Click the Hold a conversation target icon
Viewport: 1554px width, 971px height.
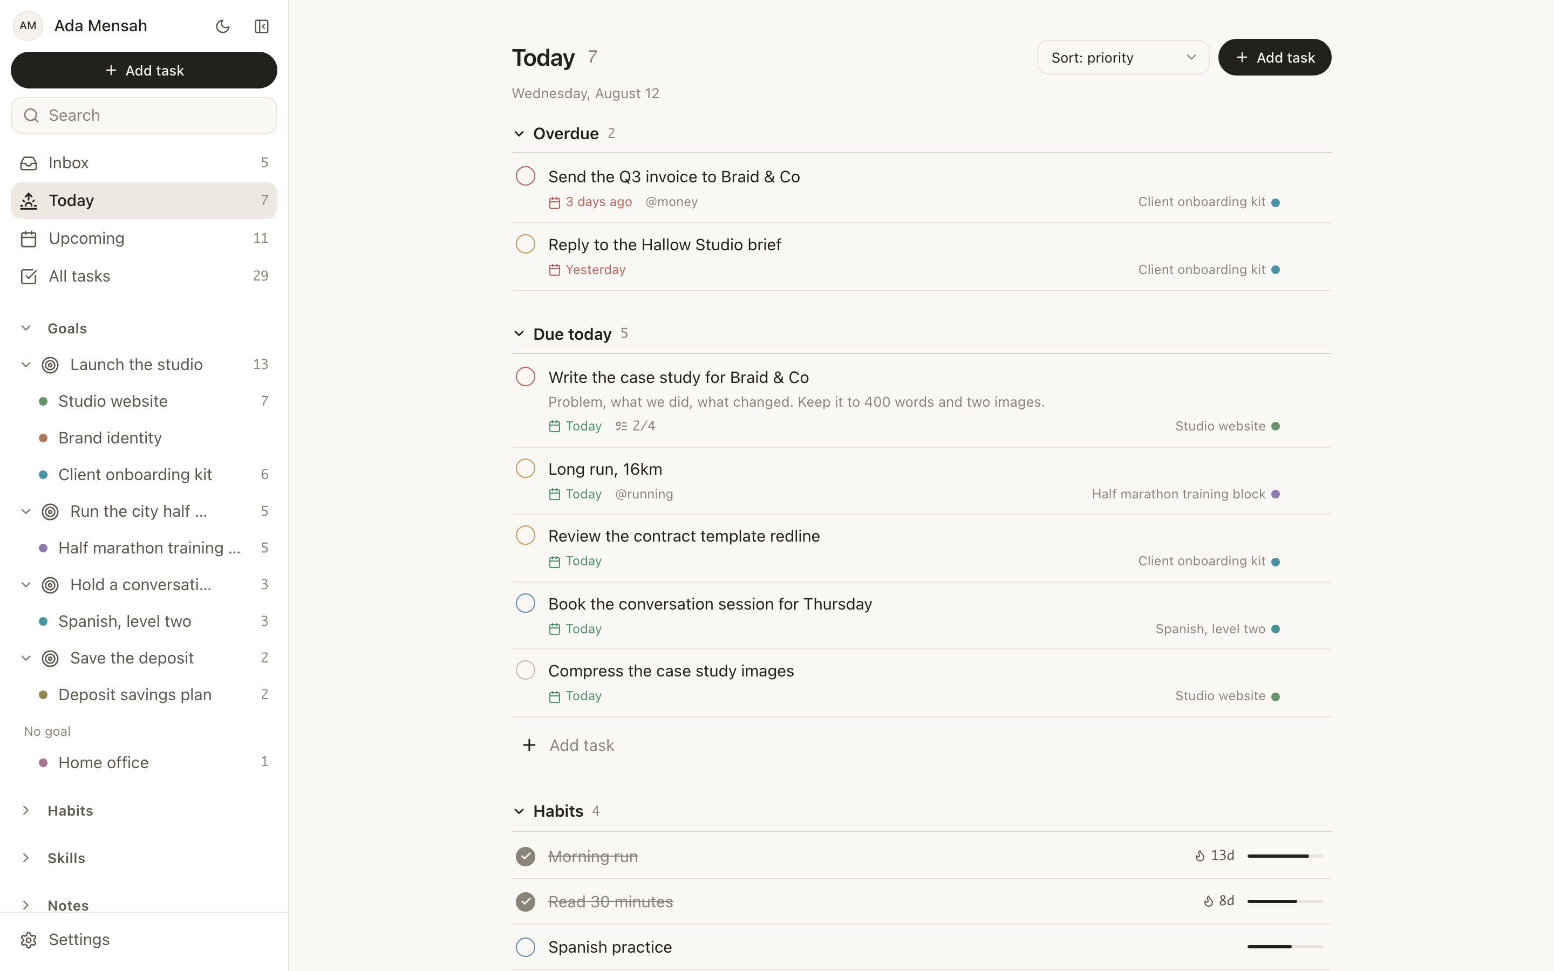50,585
